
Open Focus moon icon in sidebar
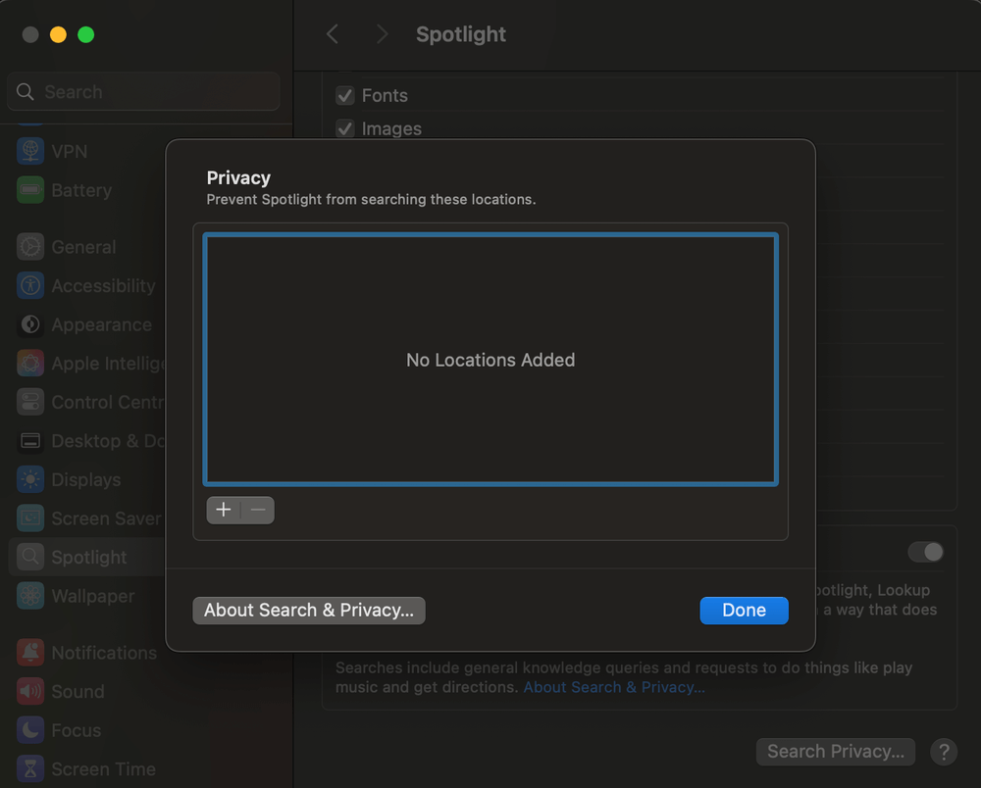[30, 730]
